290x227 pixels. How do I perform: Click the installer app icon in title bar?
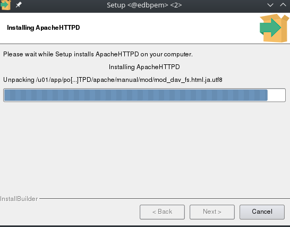pyautogui.click(x=5, y=5)
